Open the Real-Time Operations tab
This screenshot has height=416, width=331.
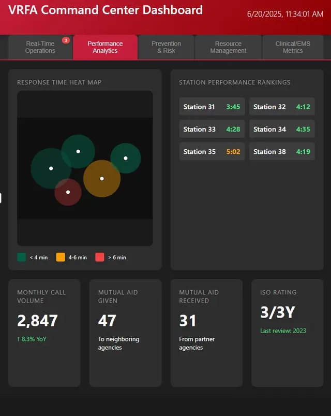(x=40, y=47)
